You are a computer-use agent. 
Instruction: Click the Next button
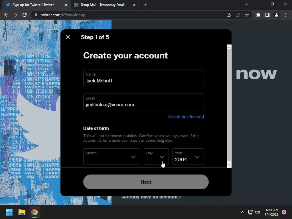tap(146, 182)
